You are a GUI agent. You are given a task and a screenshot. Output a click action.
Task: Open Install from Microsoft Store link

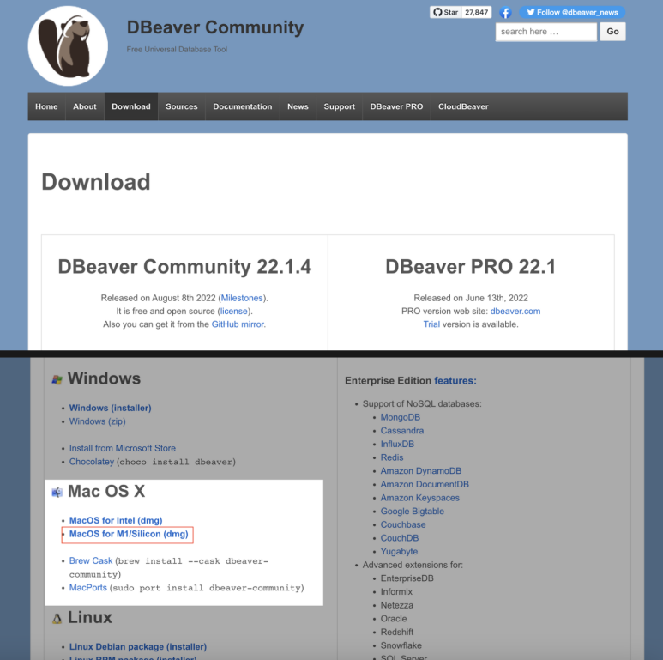123,448
